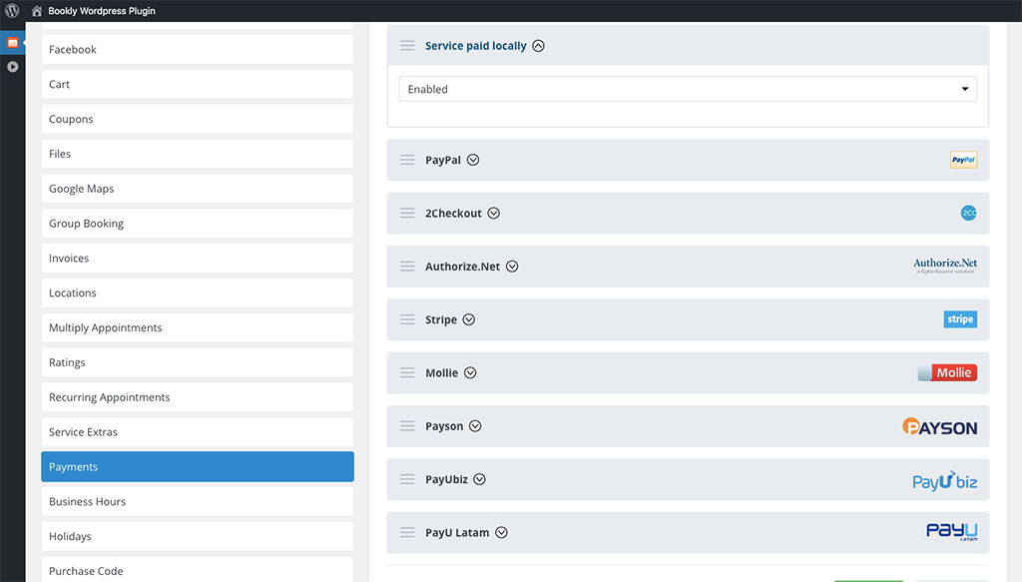Open the Service Extras settings tab

[198, 432]
